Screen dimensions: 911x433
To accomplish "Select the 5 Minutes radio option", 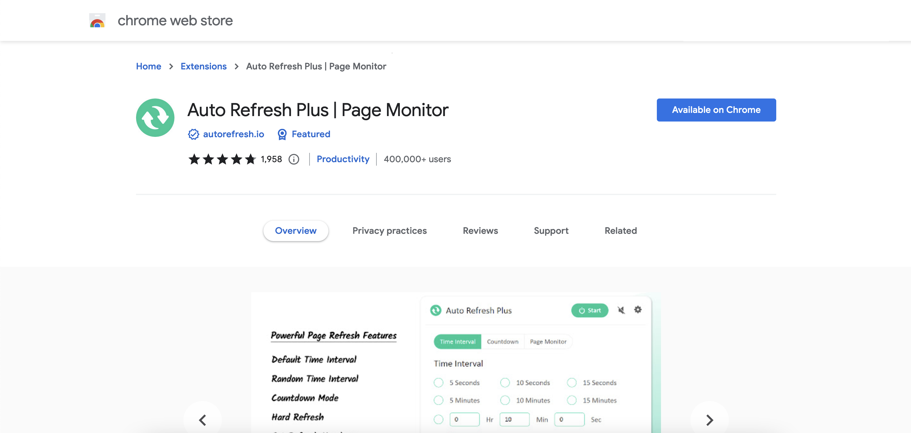I will (439, 400).
